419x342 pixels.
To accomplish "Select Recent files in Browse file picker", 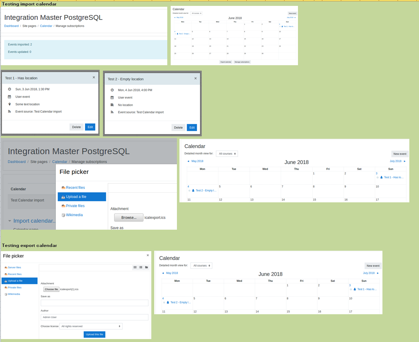I will (x=75, y=188).
